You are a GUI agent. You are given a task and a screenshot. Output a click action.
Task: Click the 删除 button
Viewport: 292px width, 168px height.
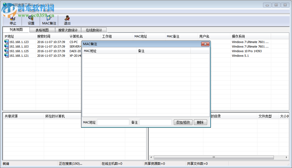click(200, 122)
